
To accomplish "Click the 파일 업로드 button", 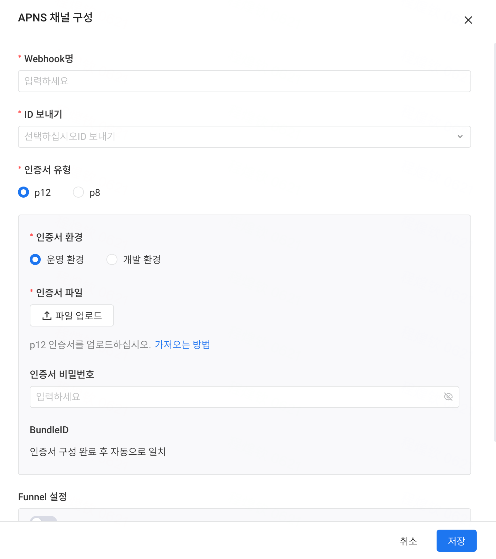I will coord(72,315).
